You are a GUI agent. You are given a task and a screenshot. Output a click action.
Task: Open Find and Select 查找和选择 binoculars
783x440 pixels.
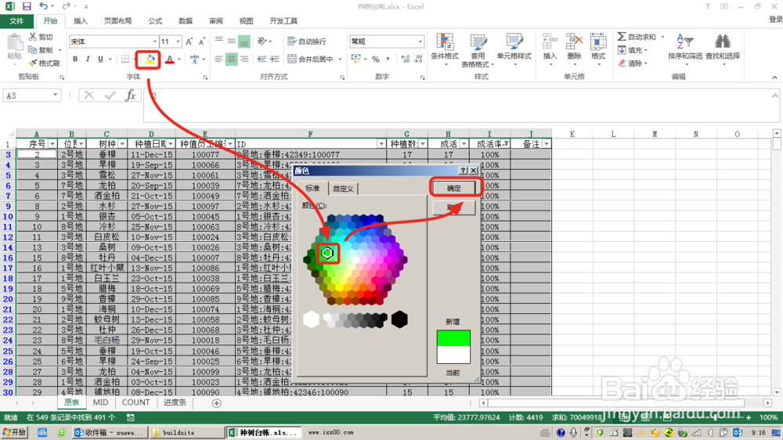[x=723, y=48]
